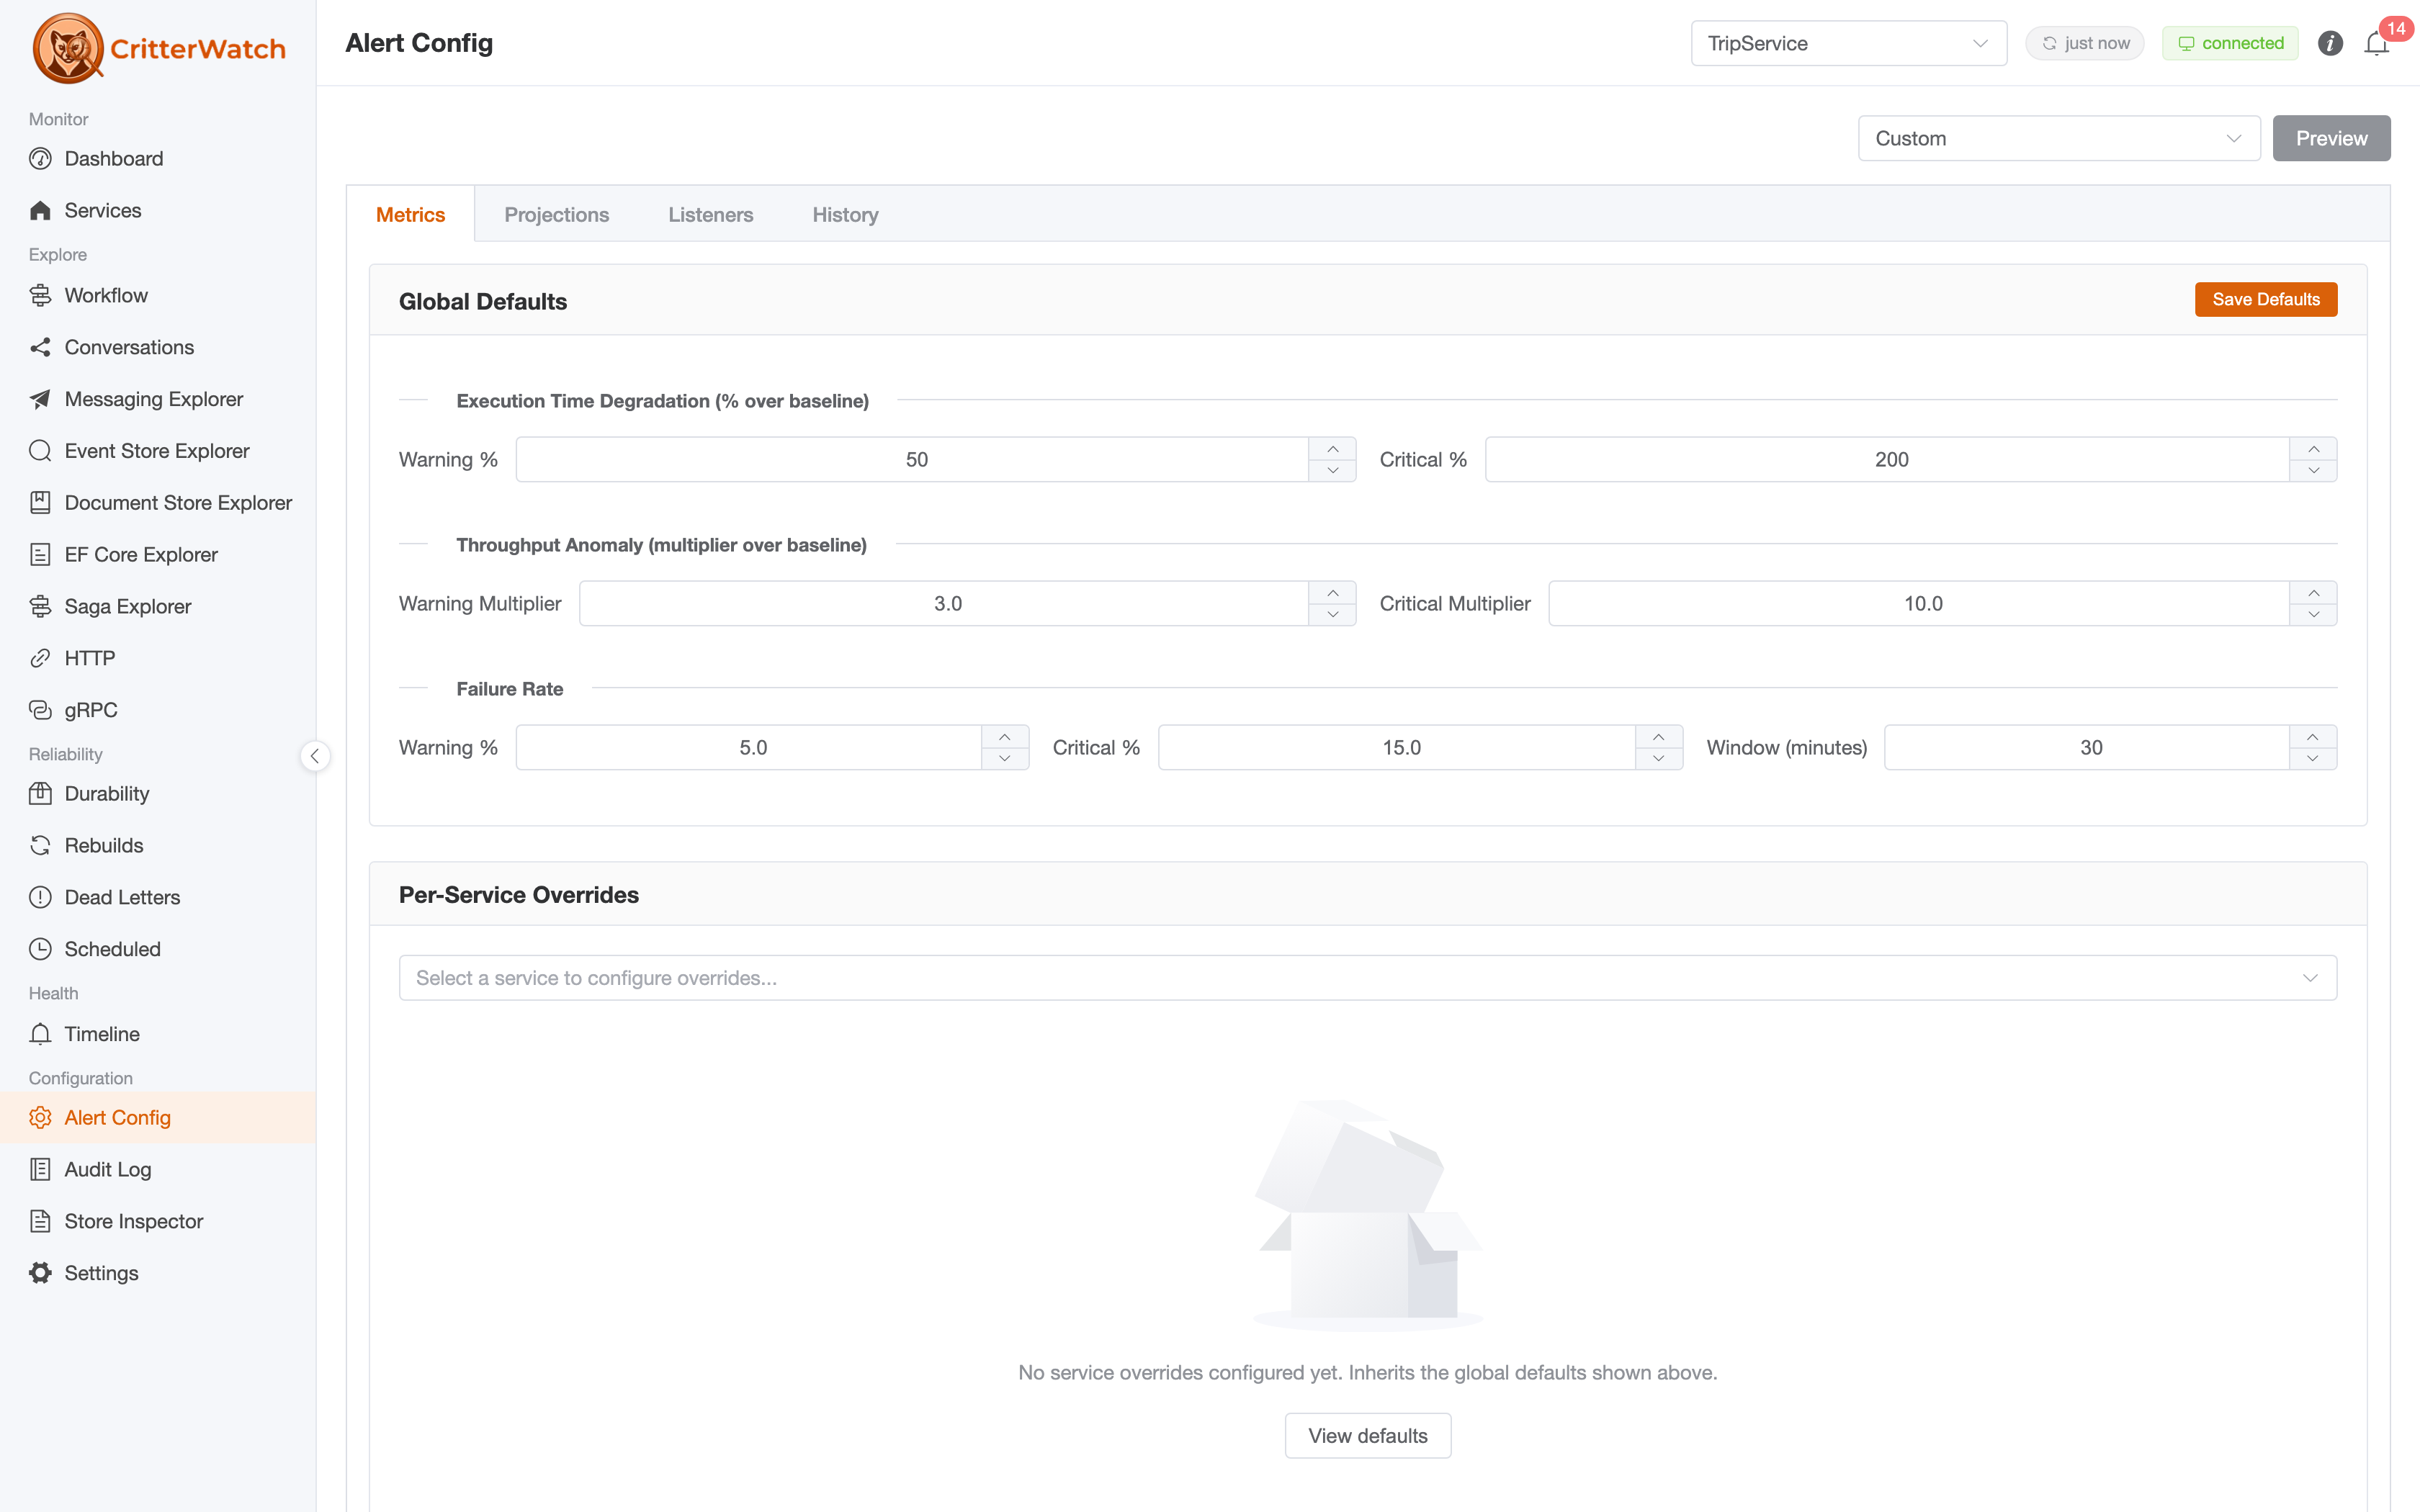Open the service overrides select dropdown
This screenshot has width=2420, height=1512.
coord(1367,977)
